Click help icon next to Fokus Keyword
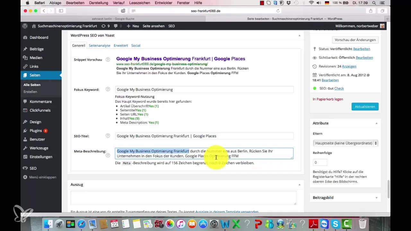This screenshot has height=231, width=411. click(x=108, y=90)
